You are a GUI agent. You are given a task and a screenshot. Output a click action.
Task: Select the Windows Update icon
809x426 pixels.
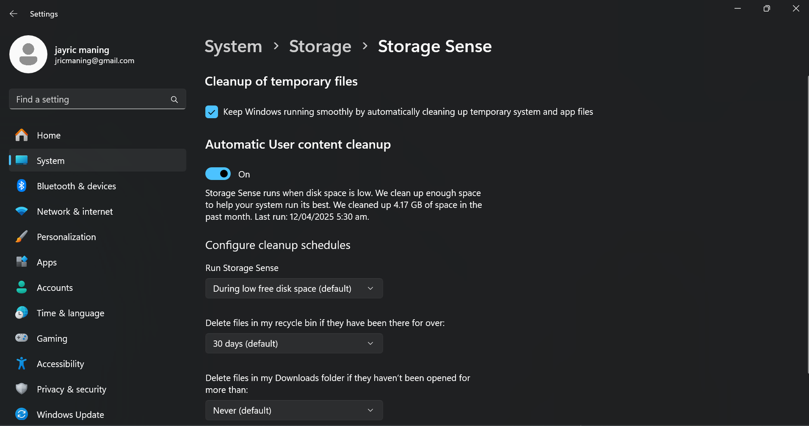coord(22,414)
